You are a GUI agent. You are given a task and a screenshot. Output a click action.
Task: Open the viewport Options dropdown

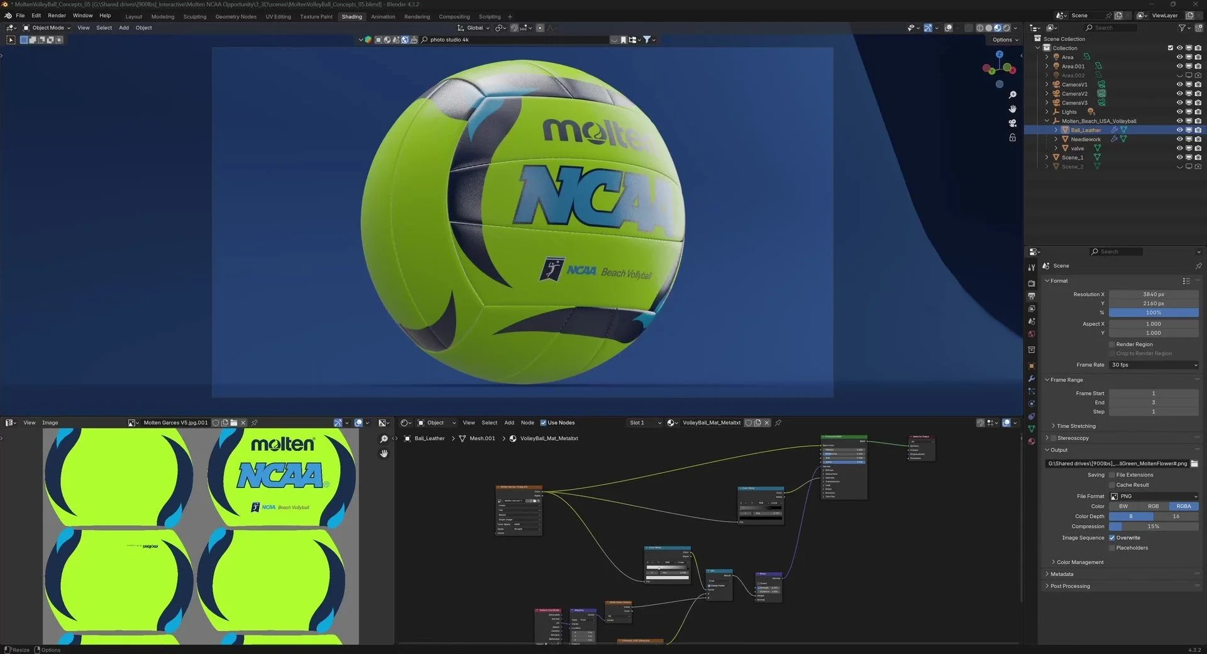(x=1005, y=40)
